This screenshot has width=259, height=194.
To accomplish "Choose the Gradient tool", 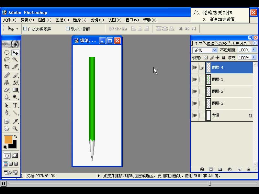I will click(15, 90).
